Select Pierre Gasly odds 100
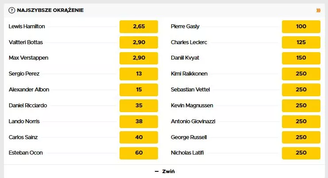Image resolution: width=328 pixels, height=178 pixels. [x=301, y=27]
